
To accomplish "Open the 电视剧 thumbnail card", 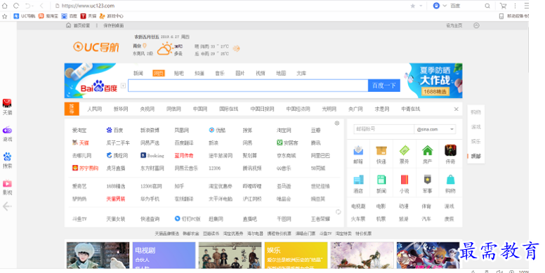I will tap(164, 255).
